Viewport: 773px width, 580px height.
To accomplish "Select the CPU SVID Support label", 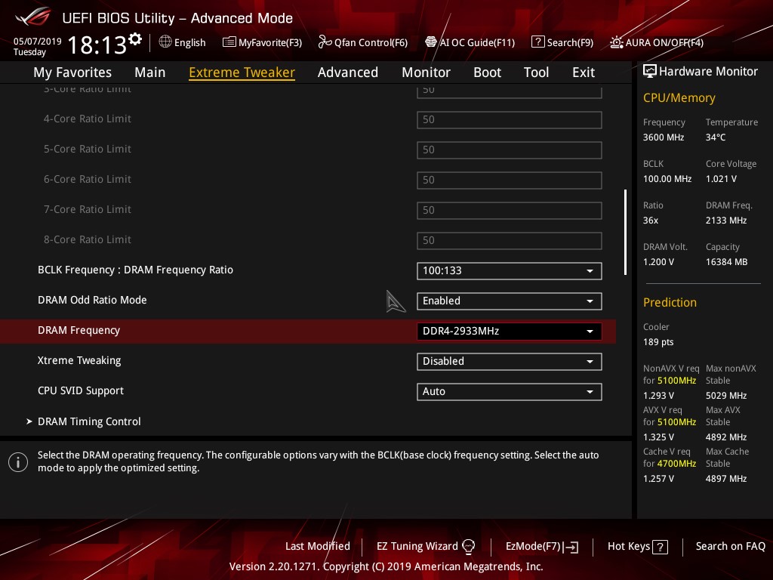I will pos(80,390).
